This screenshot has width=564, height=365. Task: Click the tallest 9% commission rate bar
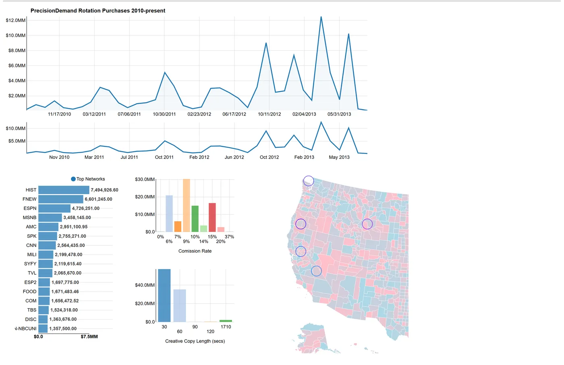pos(186,205)
